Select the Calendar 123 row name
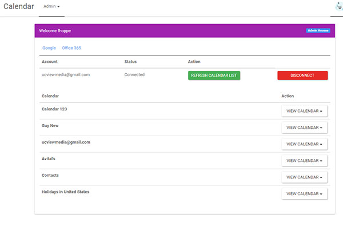 click(54, 109)
